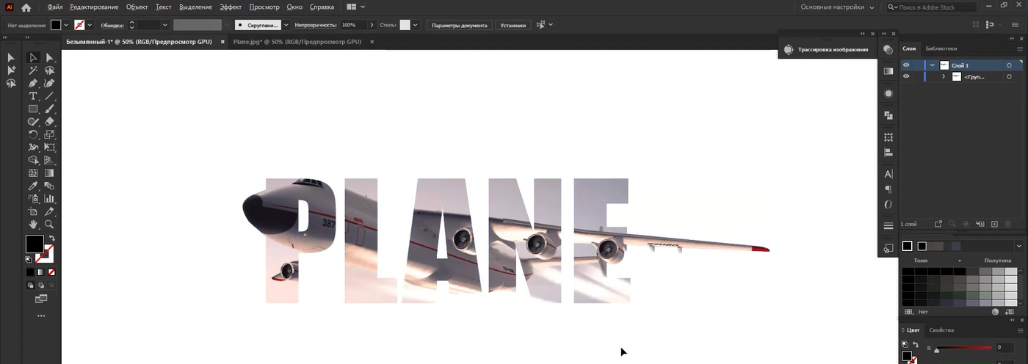Open the Character panel icon
This screenshot has width=1028, height=364.
tap(888, 174)
